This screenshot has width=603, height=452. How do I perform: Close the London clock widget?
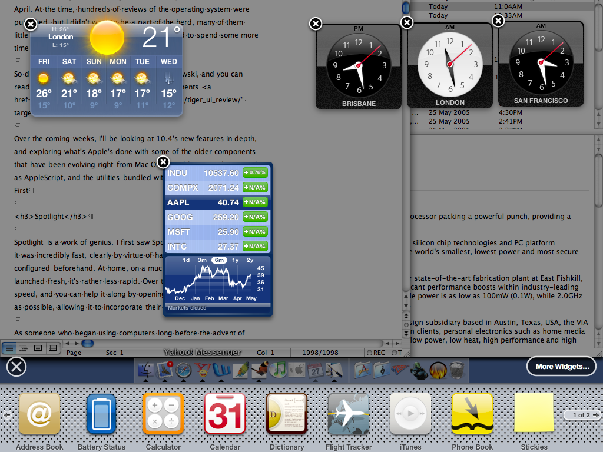pyautogui.click(x=407, y=23)
